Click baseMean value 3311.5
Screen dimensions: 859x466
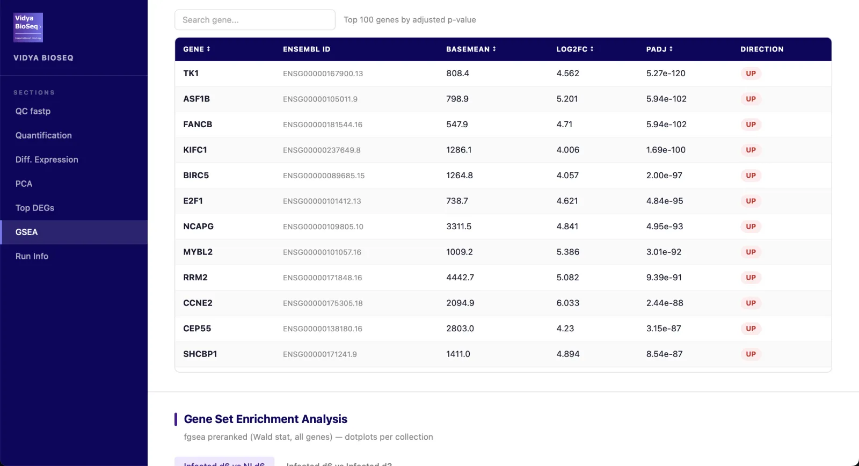tap(458, 226)
